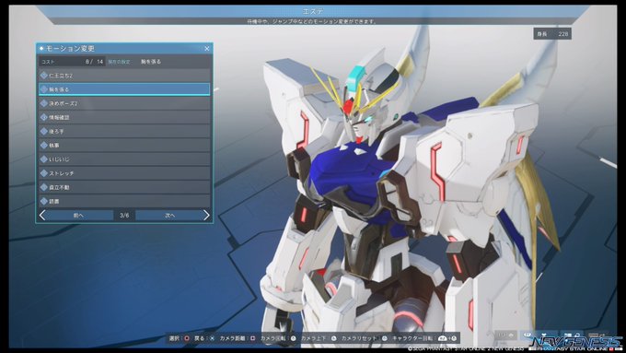The width and height of the screenshot is (626, 353).
Task: Choose the 執事 motion
Action: (x=124, y=145)
